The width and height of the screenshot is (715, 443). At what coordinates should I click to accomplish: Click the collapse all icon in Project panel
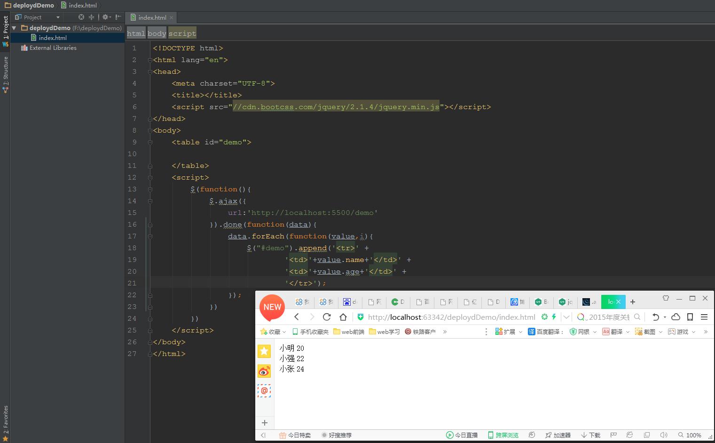(x=92, y=17)
